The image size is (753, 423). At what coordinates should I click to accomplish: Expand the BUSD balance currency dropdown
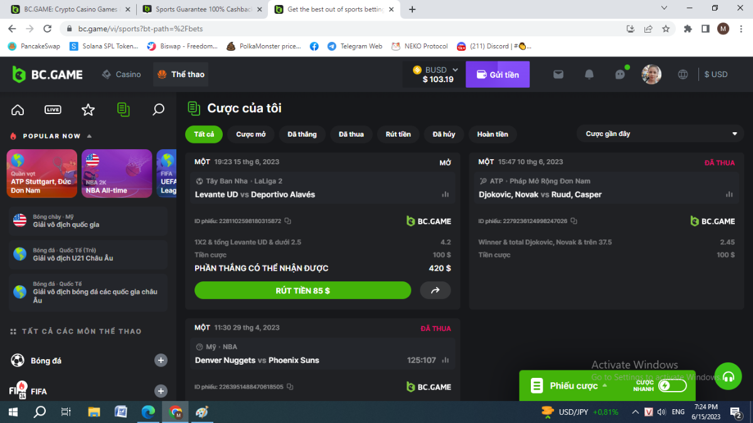pos(455,70)
